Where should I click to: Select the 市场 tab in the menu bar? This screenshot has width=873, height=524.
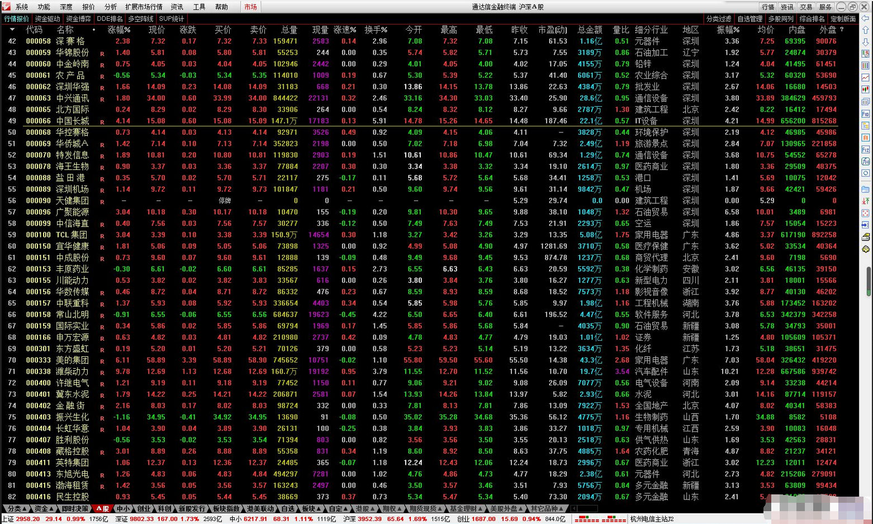(x=250, y=7)
